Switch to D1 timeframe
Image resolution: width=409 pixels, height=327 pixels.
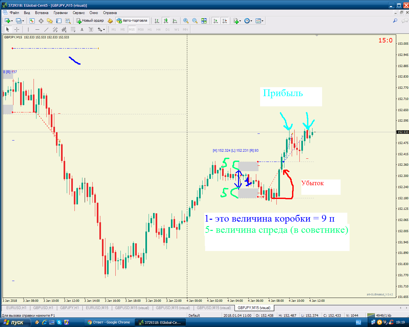pos(167,29)
